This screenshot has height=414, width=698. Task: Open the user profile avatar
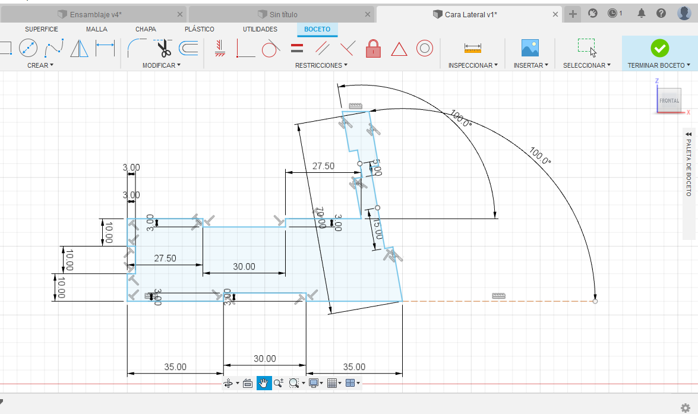(684, 13)
